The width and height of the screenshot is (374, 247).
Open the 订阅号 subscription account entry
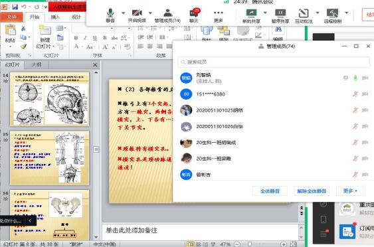[357, 232]
